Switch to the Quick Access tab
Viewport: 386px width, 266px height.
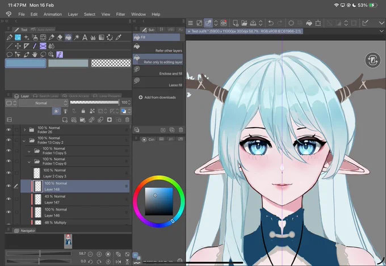point(75,96)
